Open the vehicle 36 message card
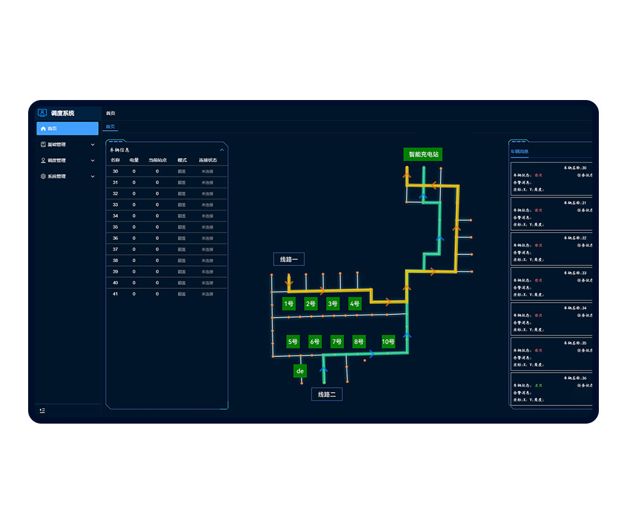This screenshot has width=627, height=523. tap(551, 389)
